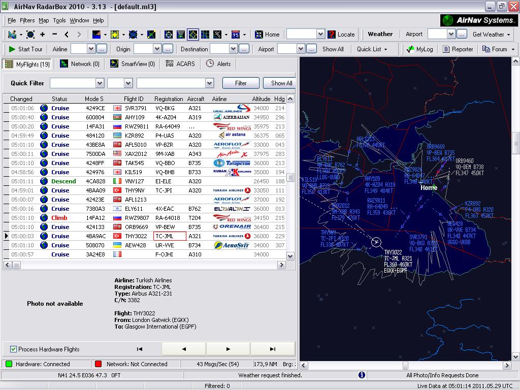Jump to the last record button

point(273,349)
